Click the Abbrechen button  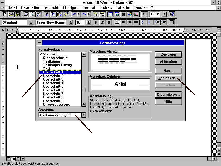coord(168,62)
